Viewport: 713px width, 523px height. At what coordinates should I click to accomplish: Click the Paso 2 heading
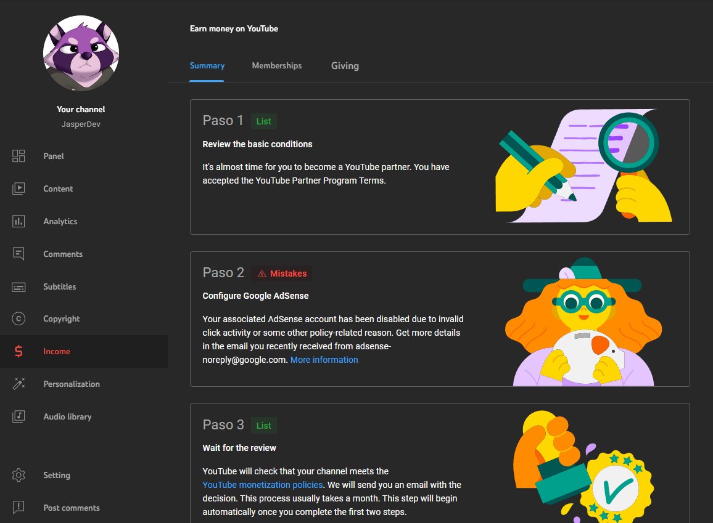point(223,272)
